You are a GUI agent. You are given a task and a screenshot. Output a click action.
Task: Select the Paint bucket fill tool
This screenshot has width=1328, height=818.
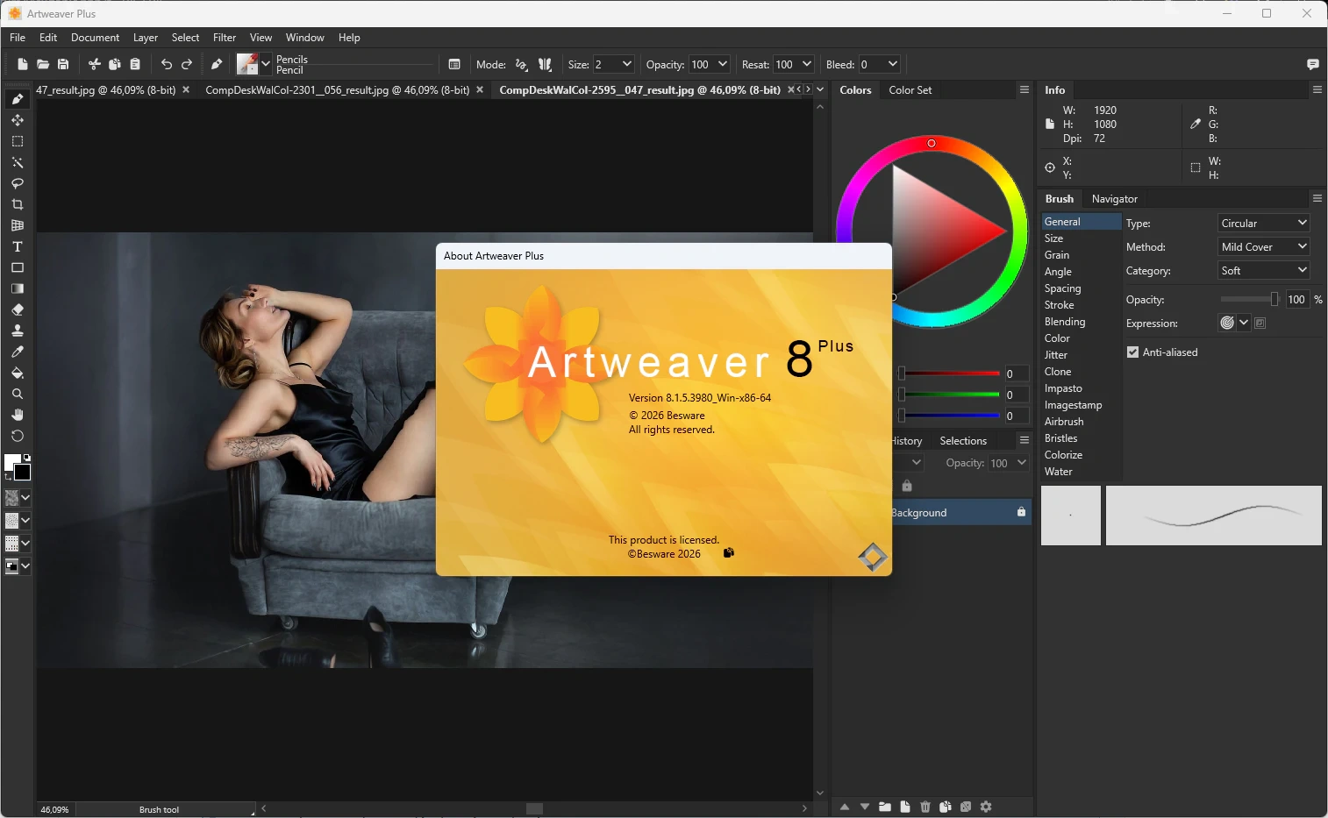(17, 373)
